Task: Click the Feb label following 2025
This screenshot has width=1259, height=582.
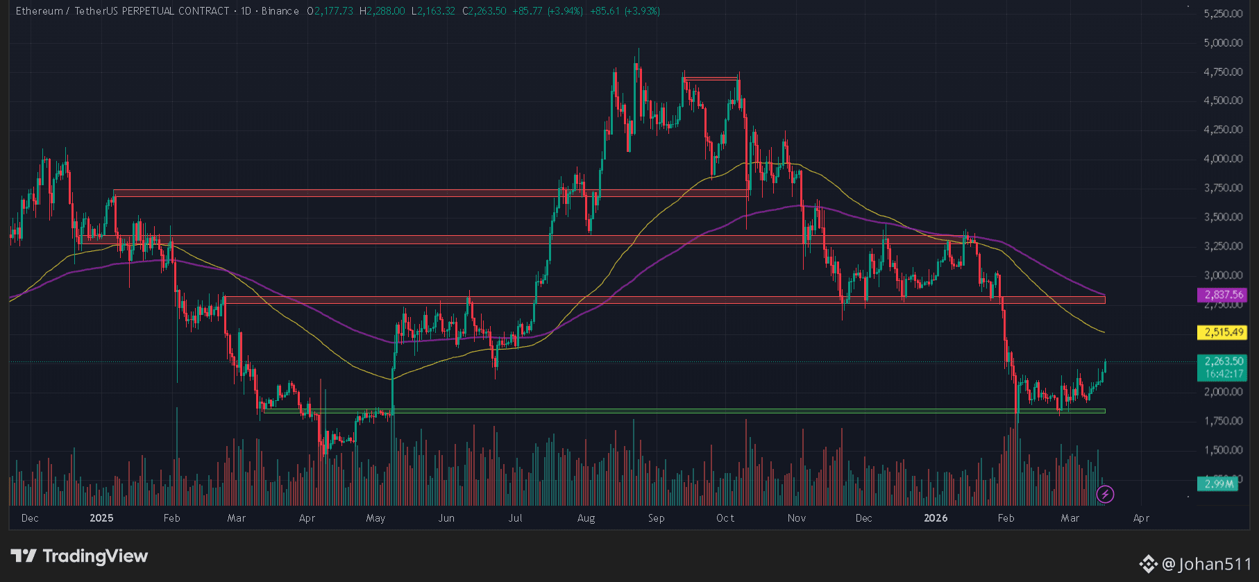Action: point(171,518)
